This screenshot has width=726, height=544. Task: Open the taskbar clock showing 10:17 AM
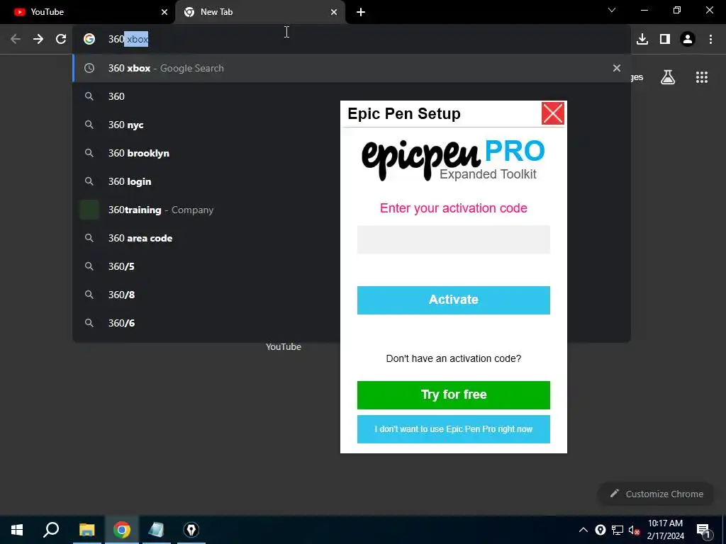[x=665, y=530]
